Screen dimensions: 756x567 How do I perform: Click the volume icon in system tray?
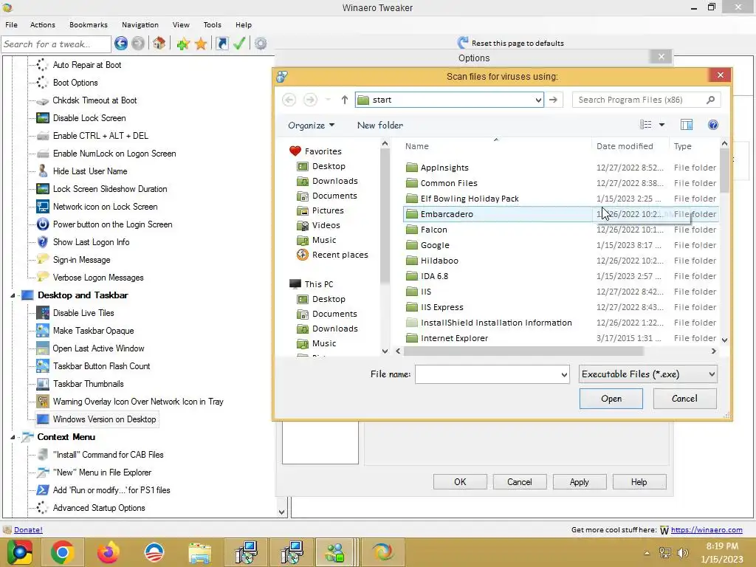click(x=683, y=552)
